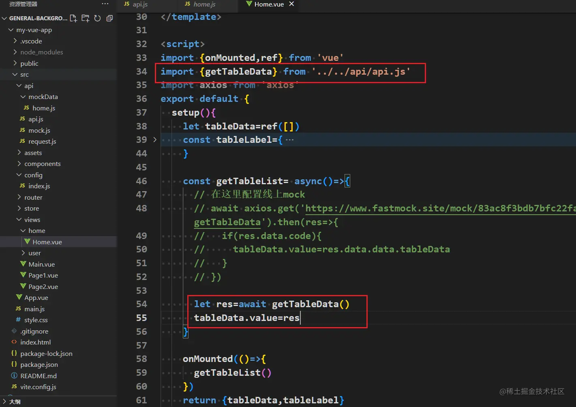Click the 'setup(){' line of code
The width and height of the screenshot is (576, 407).
tap(194, 112)
